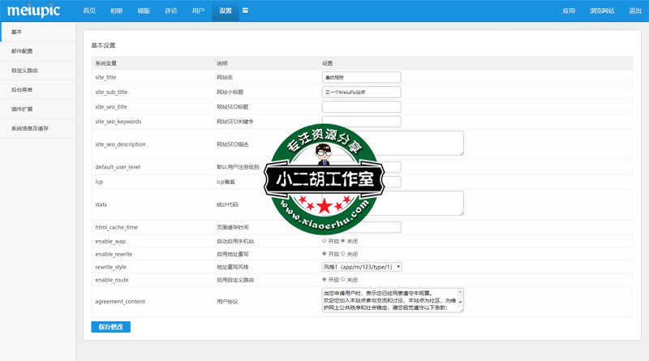Open 邮件配置 in the sidebar

[22, 51]
